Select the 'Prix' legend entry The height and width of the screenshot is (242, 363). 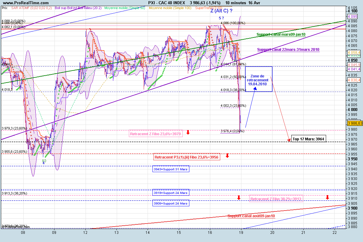[5, 8]
